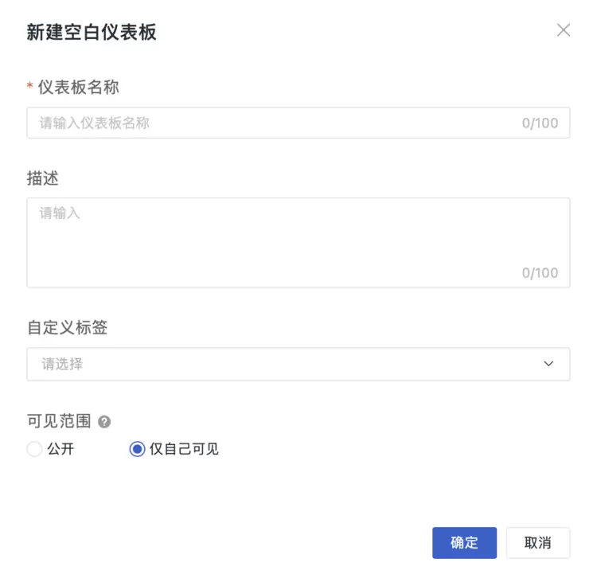
Task: Confirm with the 确定 button
Action: pos(464,543)
